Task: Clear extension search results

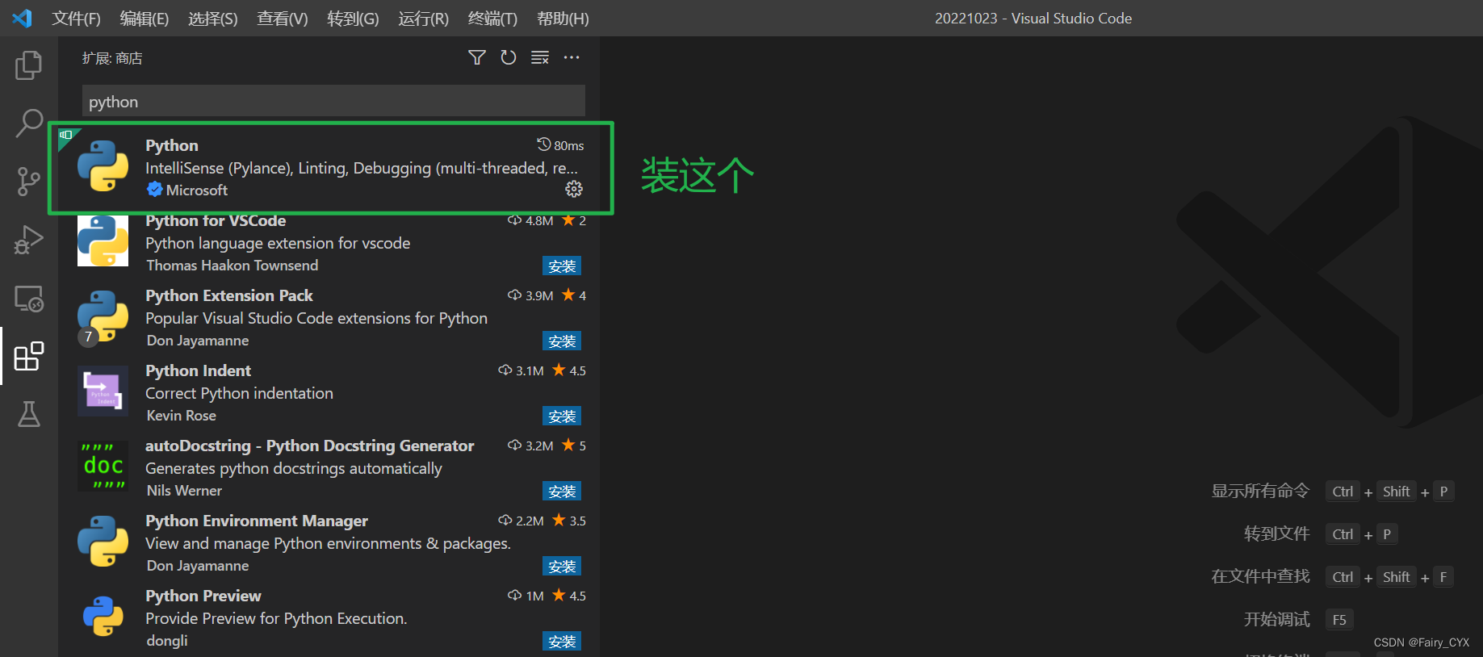Action: (x=540, y=57)
